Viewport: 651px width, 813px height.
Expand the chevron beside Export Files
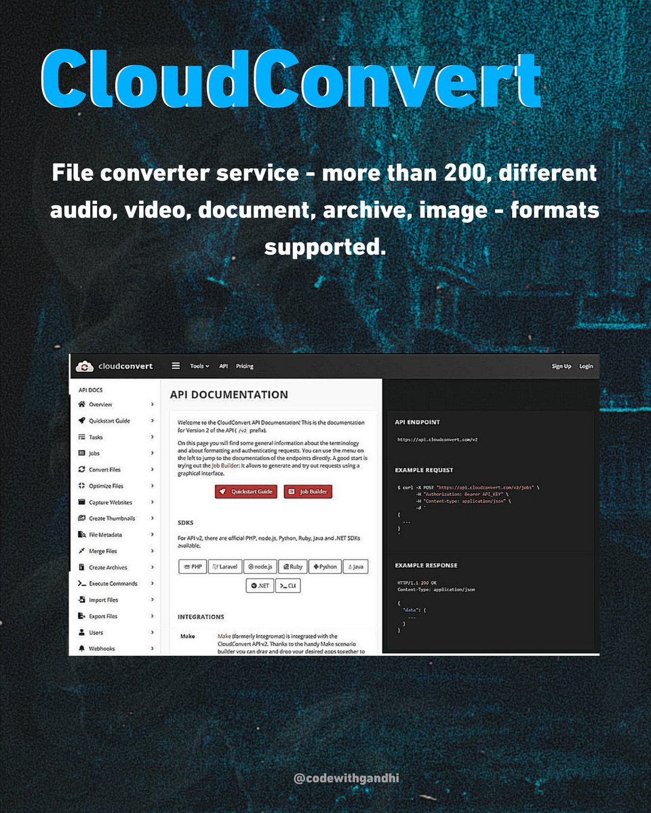point(152,616)
